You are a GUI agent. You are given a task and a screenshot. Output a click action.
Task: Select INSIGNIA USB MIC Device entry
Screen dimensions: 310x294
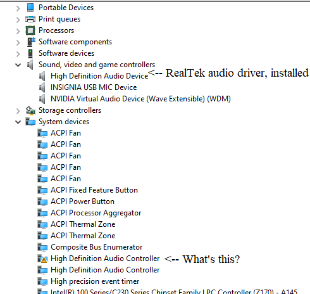pyautogui.click(x=94, y=87)
